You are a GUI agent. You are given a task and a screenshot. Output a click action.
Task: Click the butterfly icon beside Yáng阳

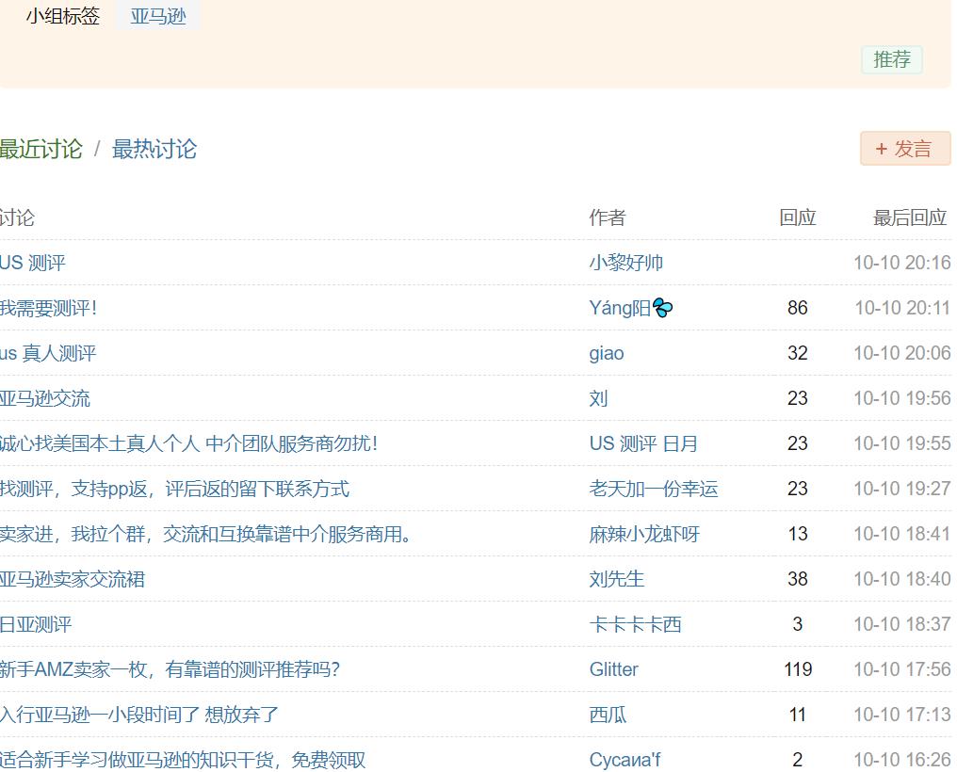coord(663,308)
